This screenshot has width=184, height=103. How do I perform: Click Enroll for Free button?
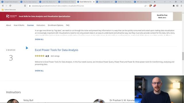click(162, 16)
